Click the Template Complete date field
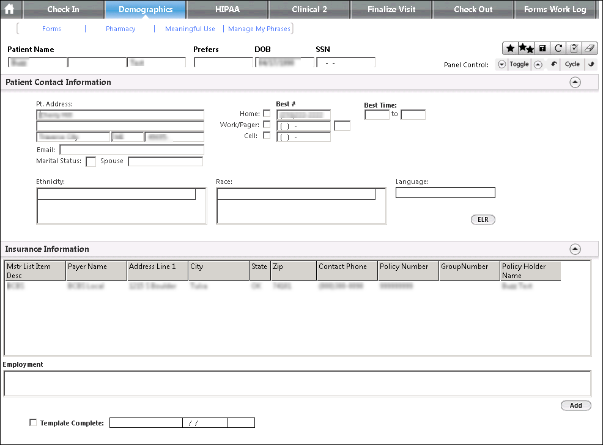 coord(205,423)
